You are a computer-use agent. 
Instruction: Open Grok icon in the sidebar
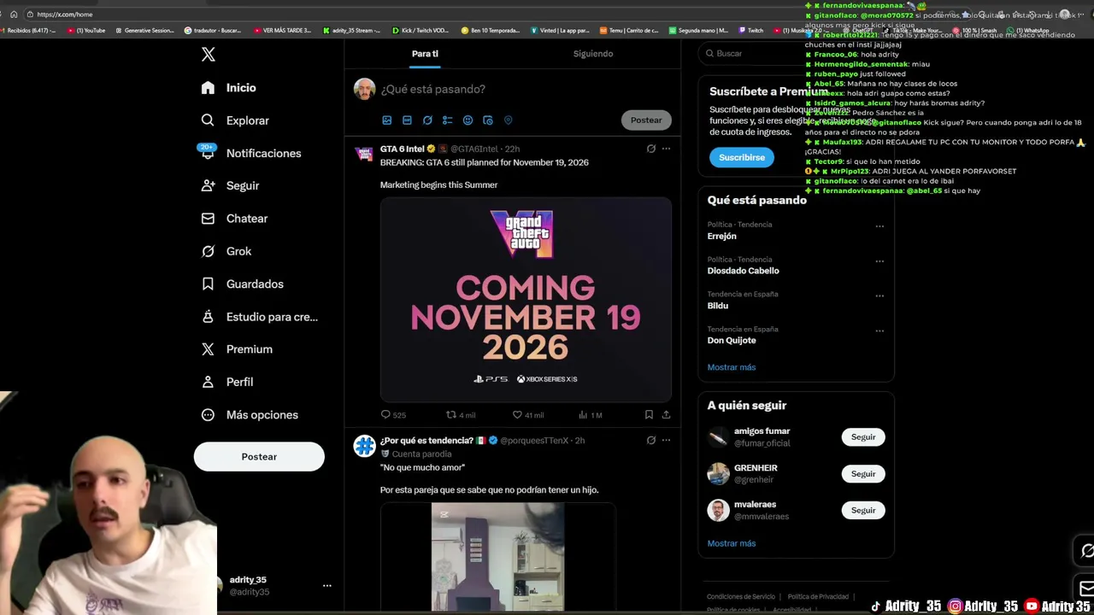(x=208, y=251)
